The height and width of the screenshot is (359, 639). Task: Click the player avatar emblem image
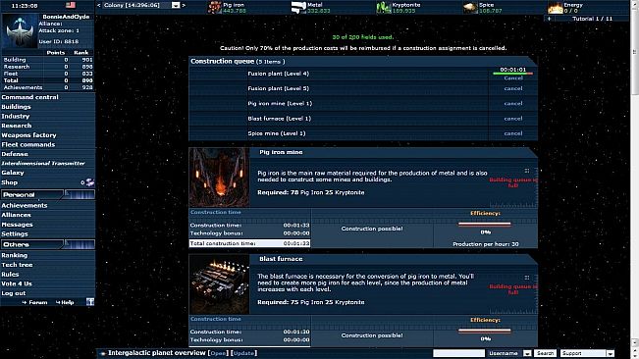point(20,31)
